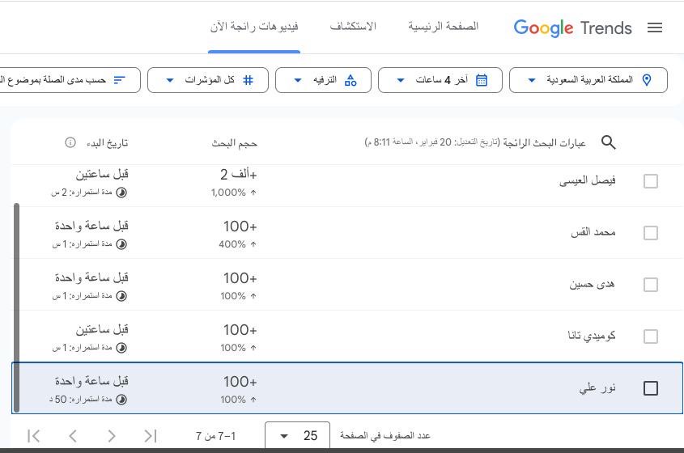The image size is (684, 453).
Task: Click the Google Trends logo
Action: 572,28
